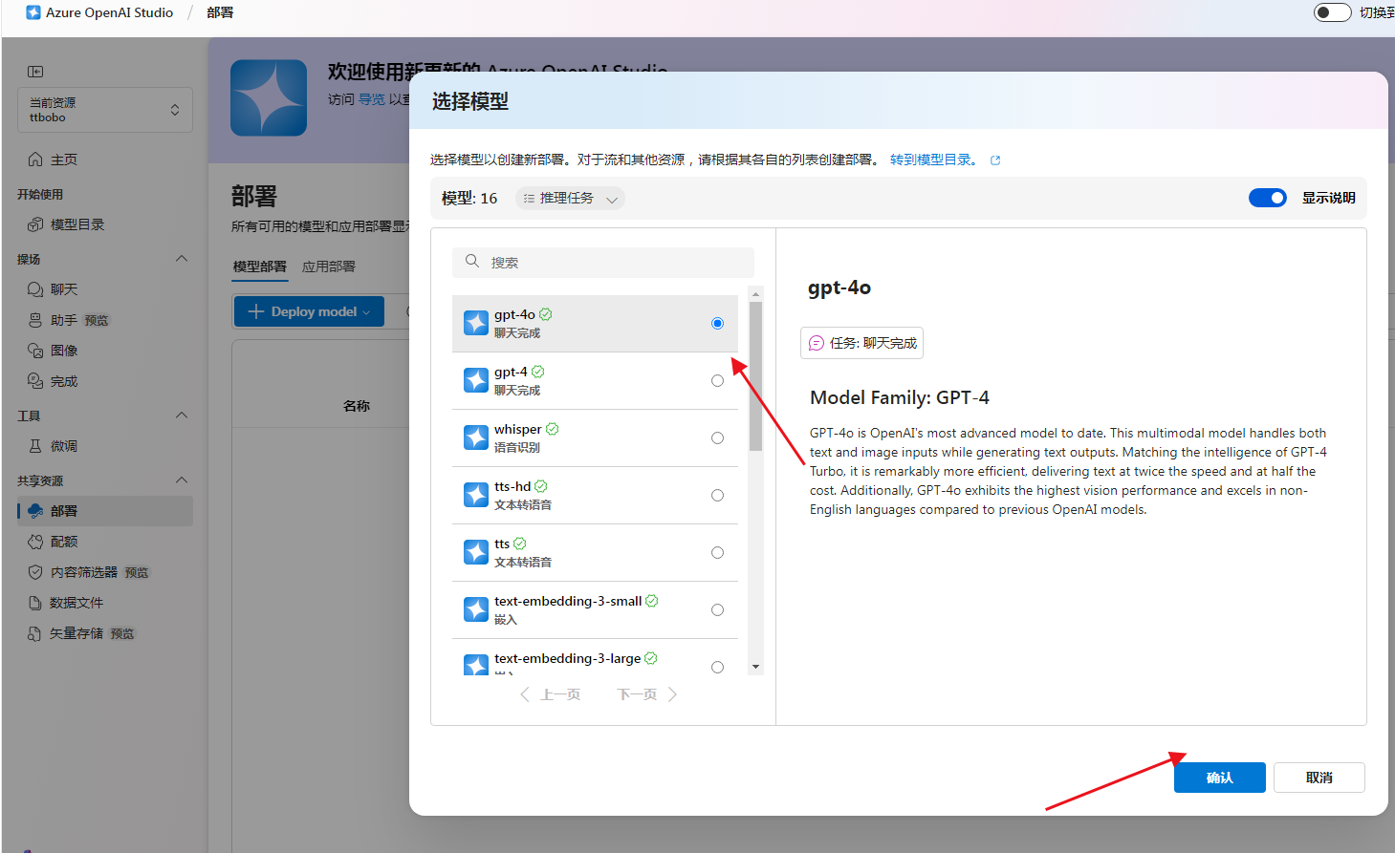The height and width of the screenshot is (853, 1395).
Task: Click the tts-hd model icon
Action: [476, 495]
